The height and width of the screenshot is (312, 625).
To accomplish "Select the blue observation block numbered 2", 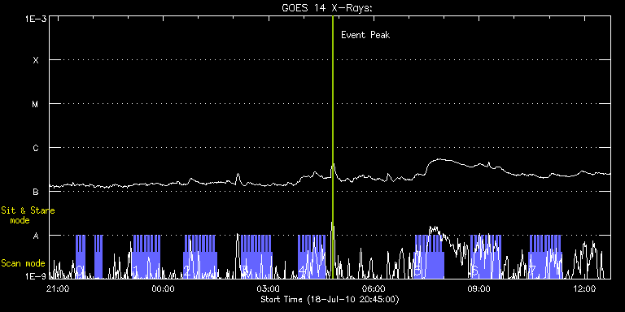I will (200, 257).
